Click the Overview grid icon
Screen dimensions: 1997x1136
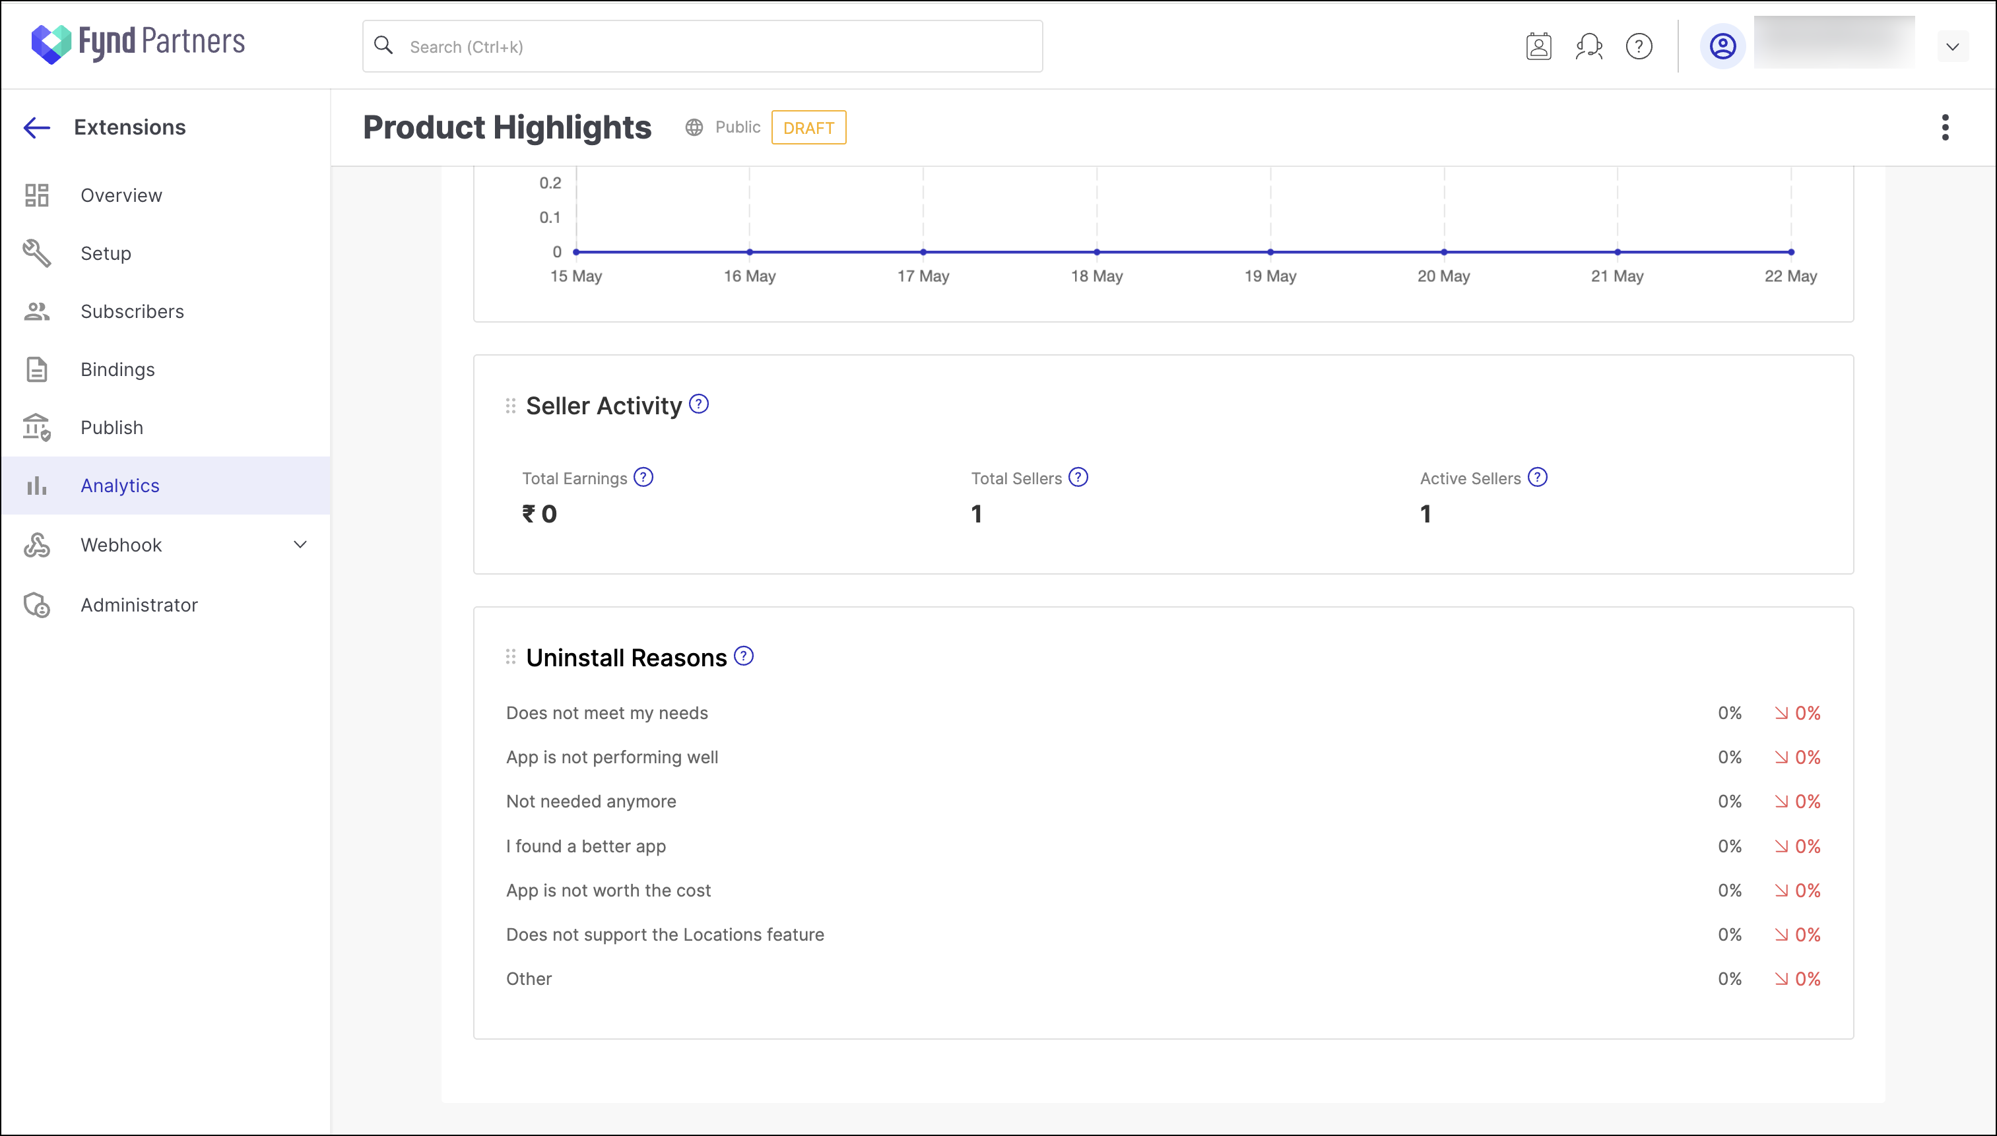pyautogui.click(x=37, y=195)
